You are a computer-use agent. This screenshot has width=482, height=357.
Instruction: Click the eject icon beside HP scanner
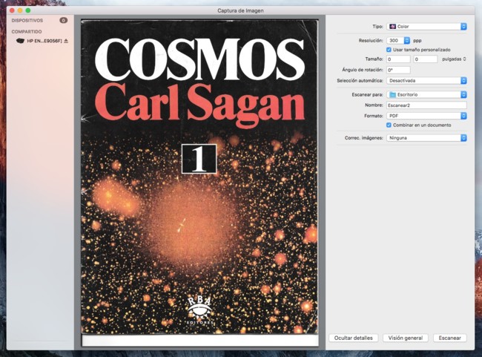(x=66, y=41)
